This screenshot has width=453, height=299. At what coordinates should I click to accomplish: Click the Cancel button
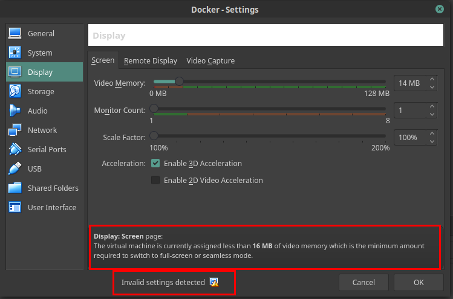[363, 282]
